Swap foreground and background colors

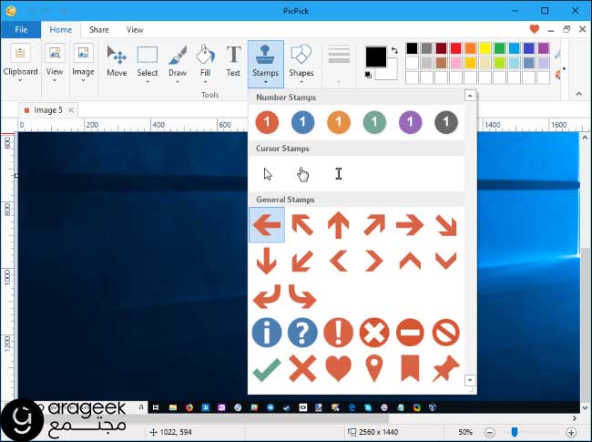[x=395, y=50]
